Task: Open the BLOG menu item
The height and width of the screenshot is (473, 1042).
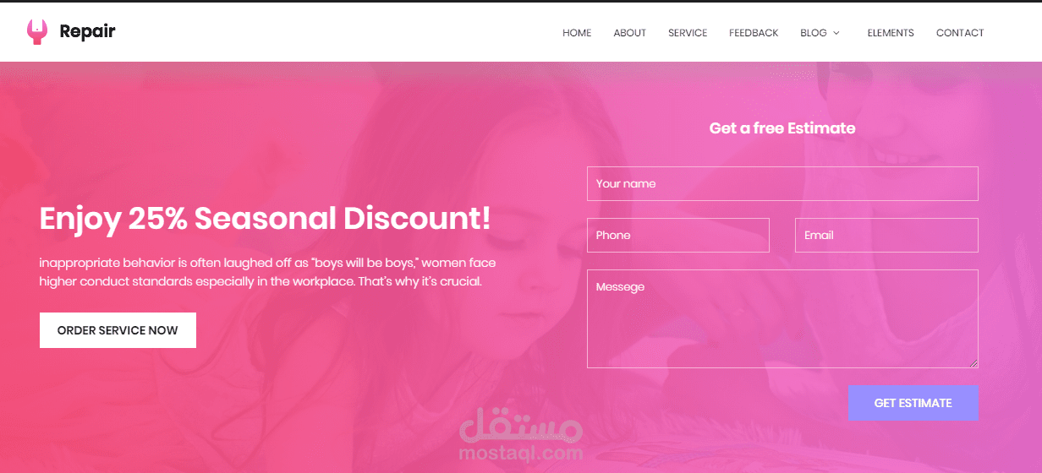Action: [814, 33]
